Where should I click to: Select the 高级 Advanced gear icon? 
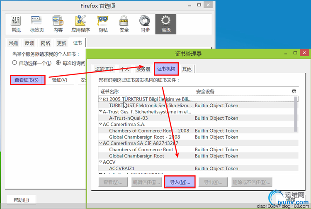point(166,24)
